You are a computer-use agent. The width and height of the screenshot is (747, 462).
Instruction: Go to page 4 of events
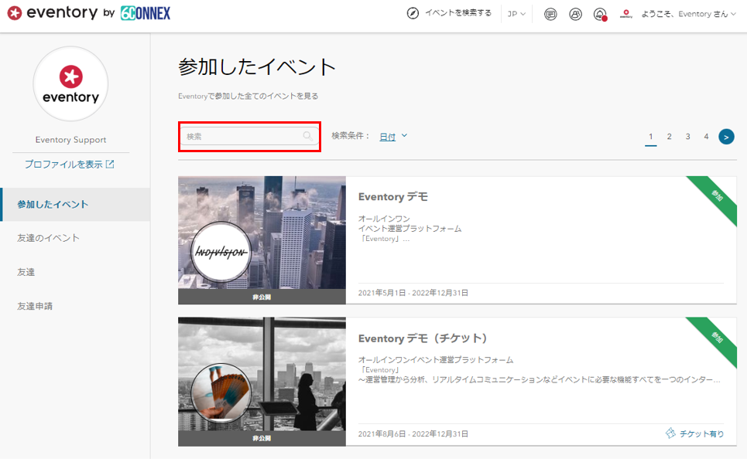pos(707,137)
